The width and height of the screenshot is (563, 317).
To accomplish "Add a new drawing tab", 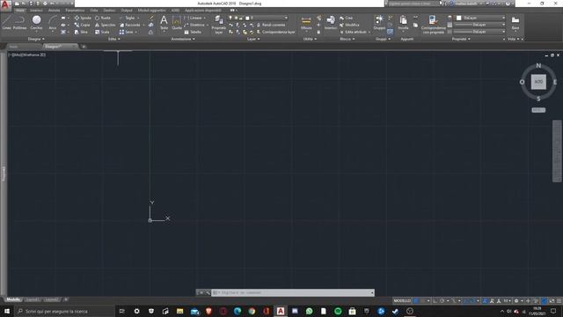I will pyautogui.click(x=84, y=47).
